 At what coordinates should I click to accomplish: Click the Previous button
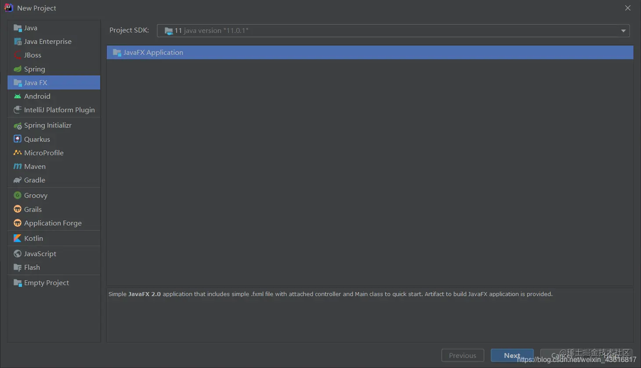[463, 356]
